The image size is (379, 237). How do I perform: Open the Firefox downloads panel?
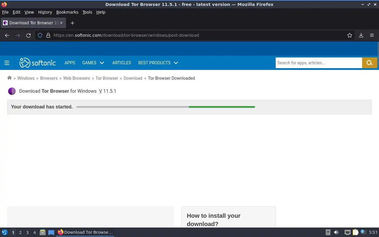pos(361,35)
